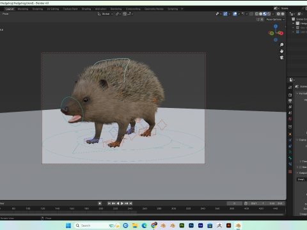307x230 pixels.
Task: Click the pan hand viewport icon
Action: click(281, 51)
